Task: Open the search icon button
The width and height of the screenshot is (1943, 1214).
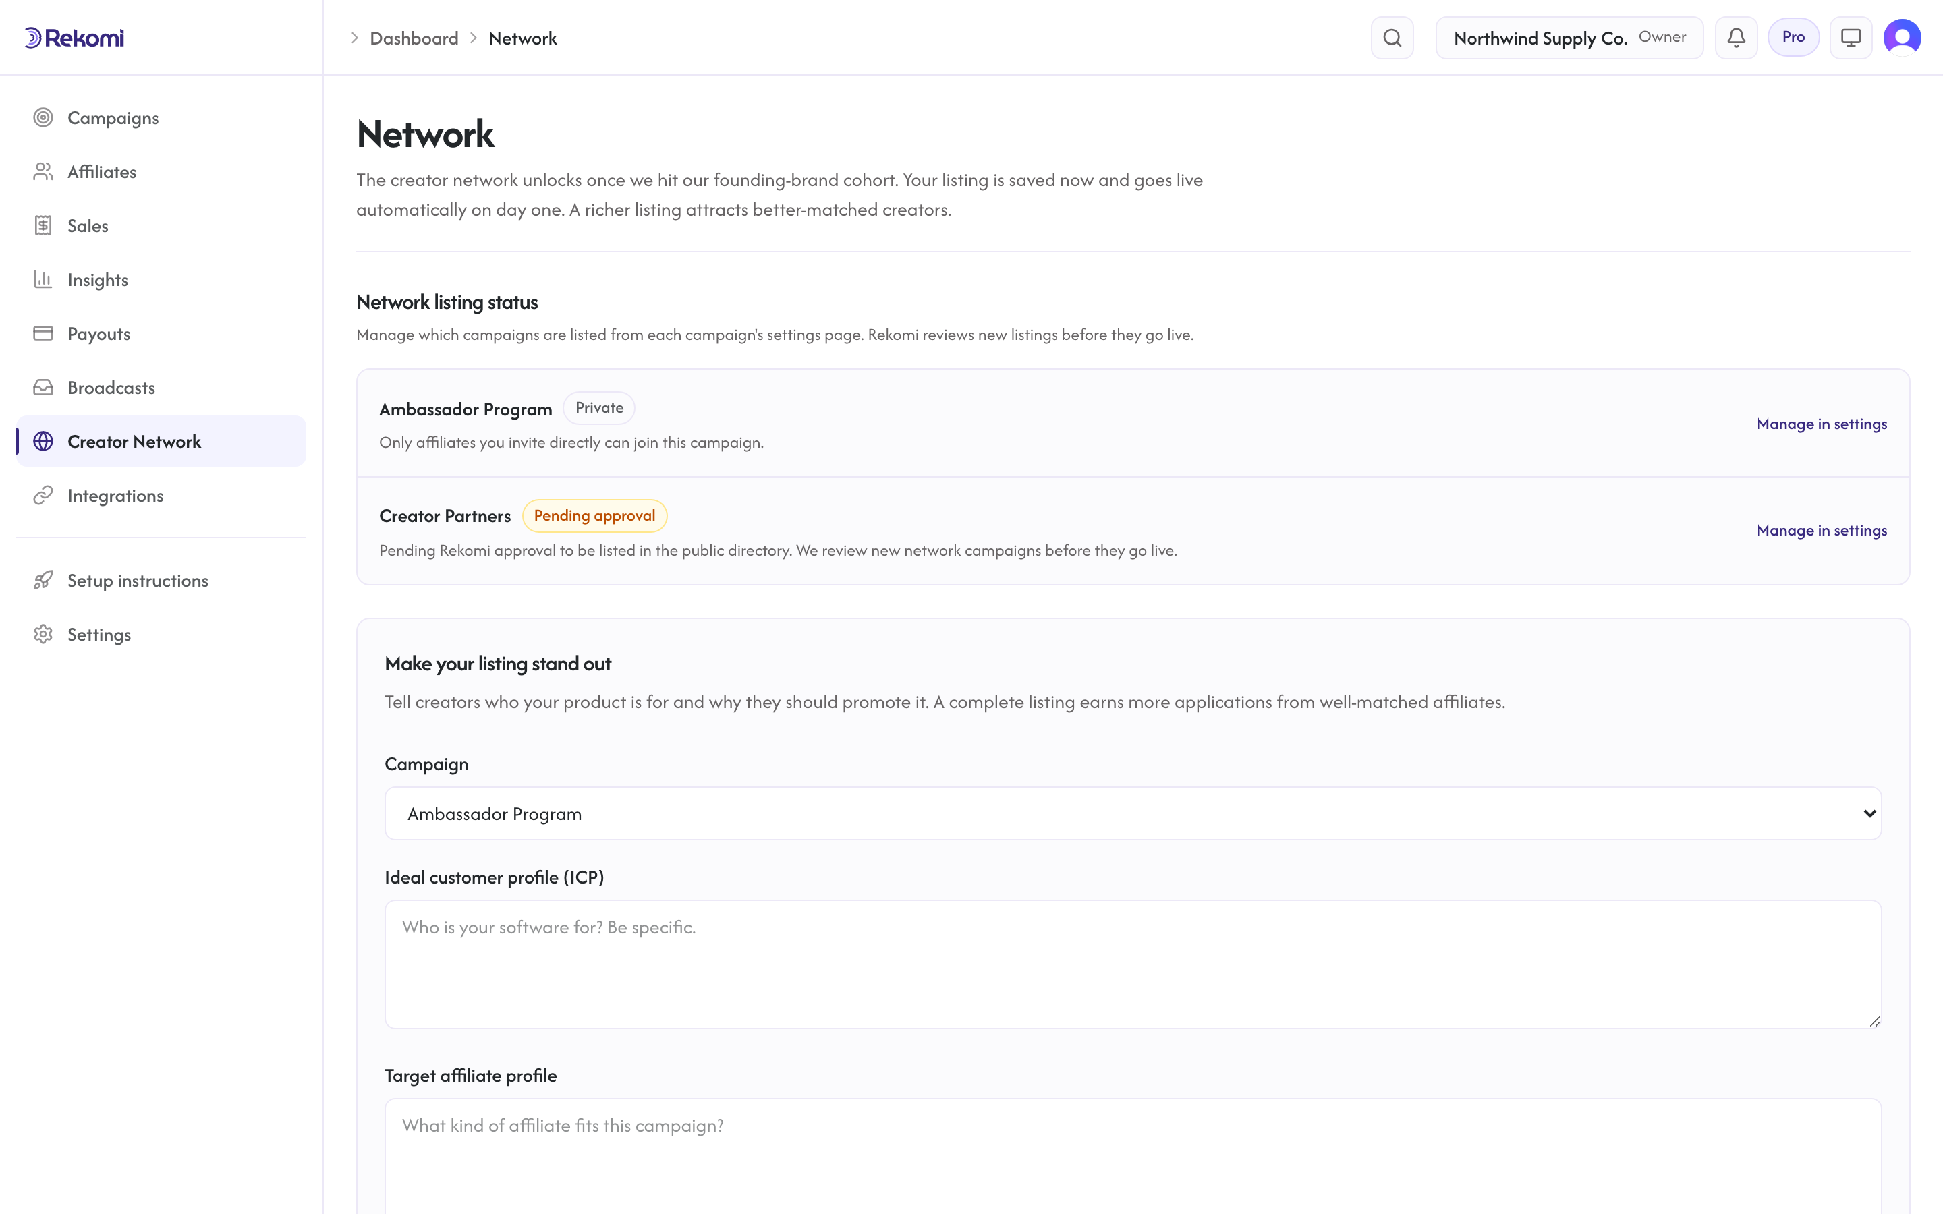Action: point(1392,38)
